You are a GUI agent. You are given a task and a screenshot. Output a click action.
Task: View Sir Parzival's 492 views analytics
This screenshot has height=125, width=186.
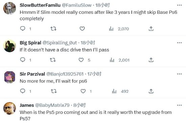(x=120, y=91)
